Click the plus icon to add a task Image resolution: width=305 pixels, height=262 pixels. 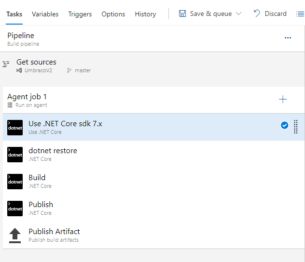click(x=283, y=99)
